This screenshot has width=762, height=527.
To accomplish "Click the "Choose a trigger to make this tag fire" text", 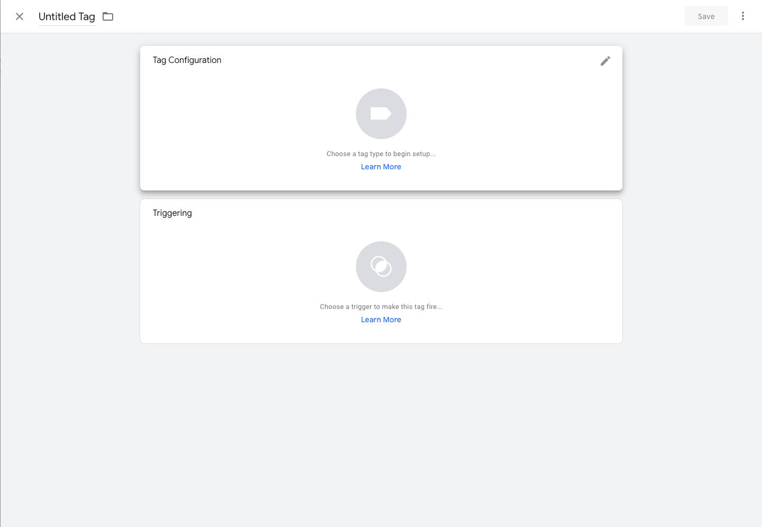I will point(381,307).
